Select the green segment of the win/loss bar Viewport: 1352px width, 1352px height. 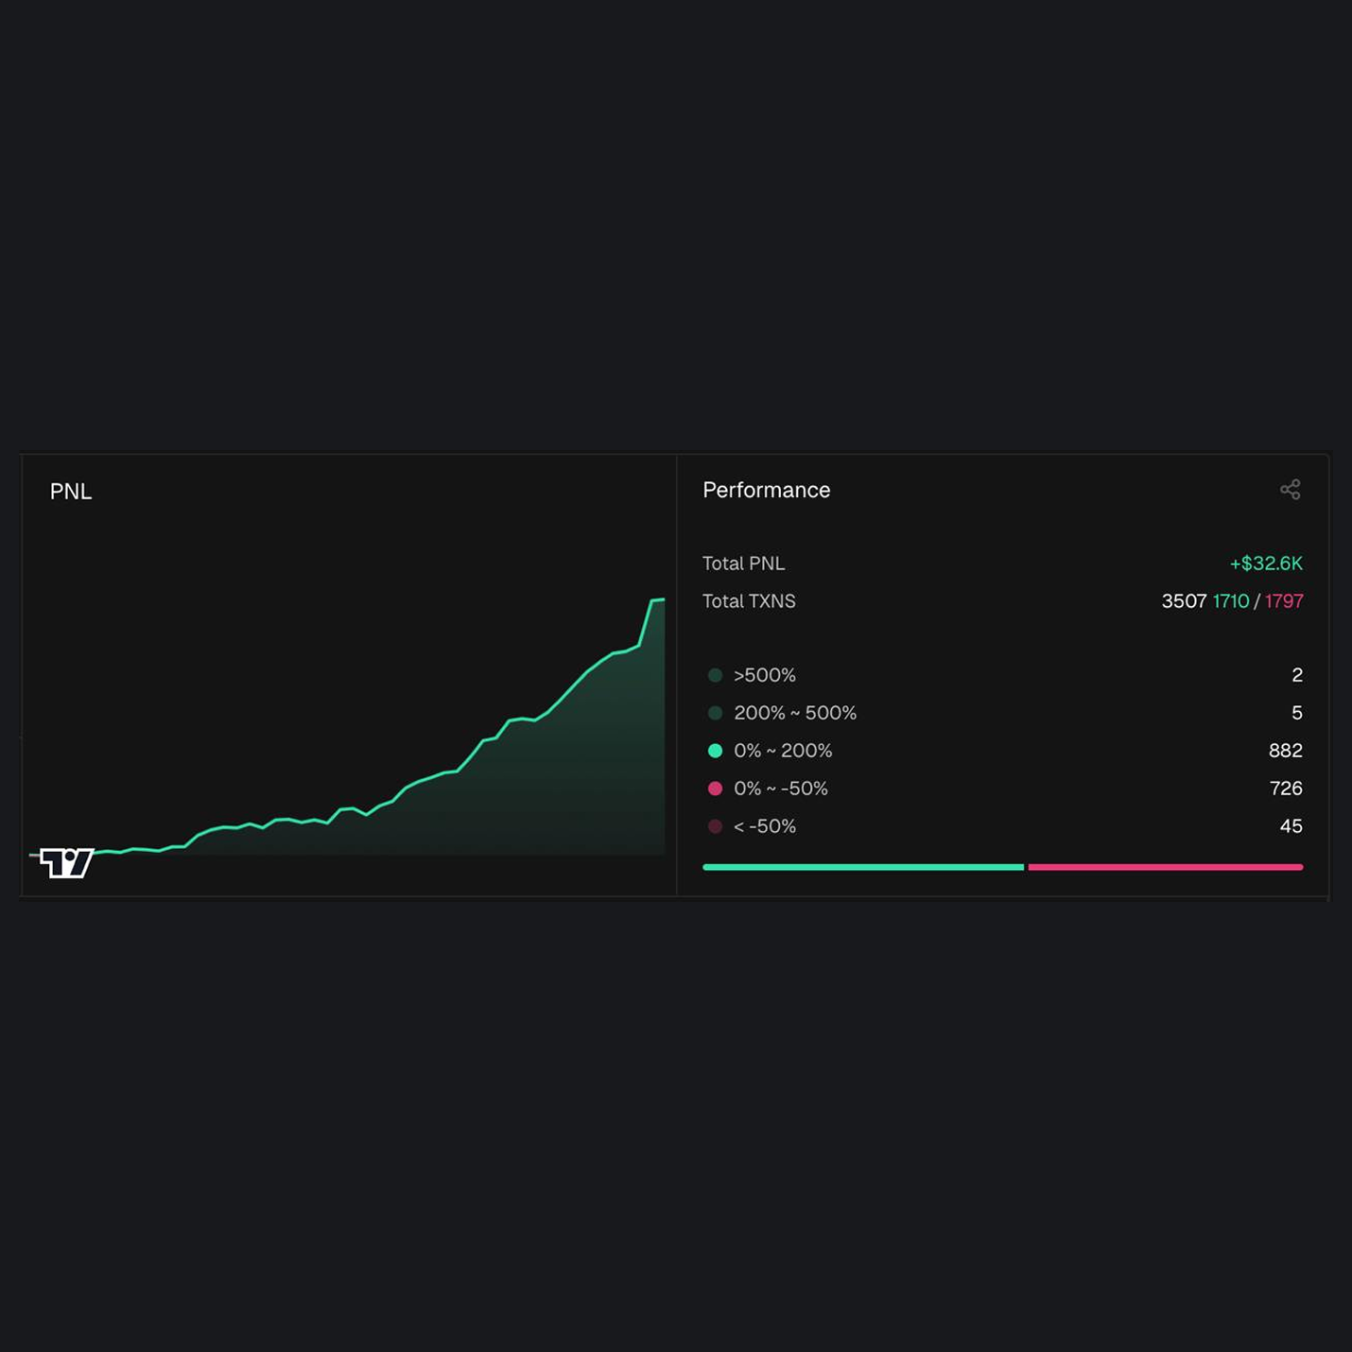coord(862,867)
